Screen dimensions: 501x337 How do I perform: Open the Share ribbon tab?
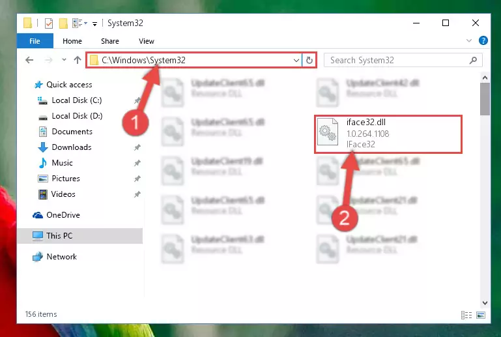pyautogui.click(x=110, y=41)
